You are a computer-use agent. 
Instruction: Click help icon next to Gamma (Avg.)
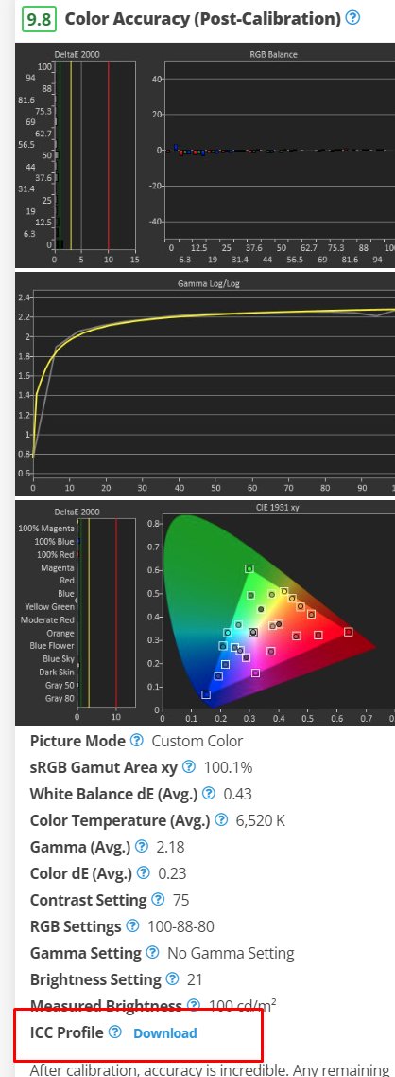pos(141,846)
